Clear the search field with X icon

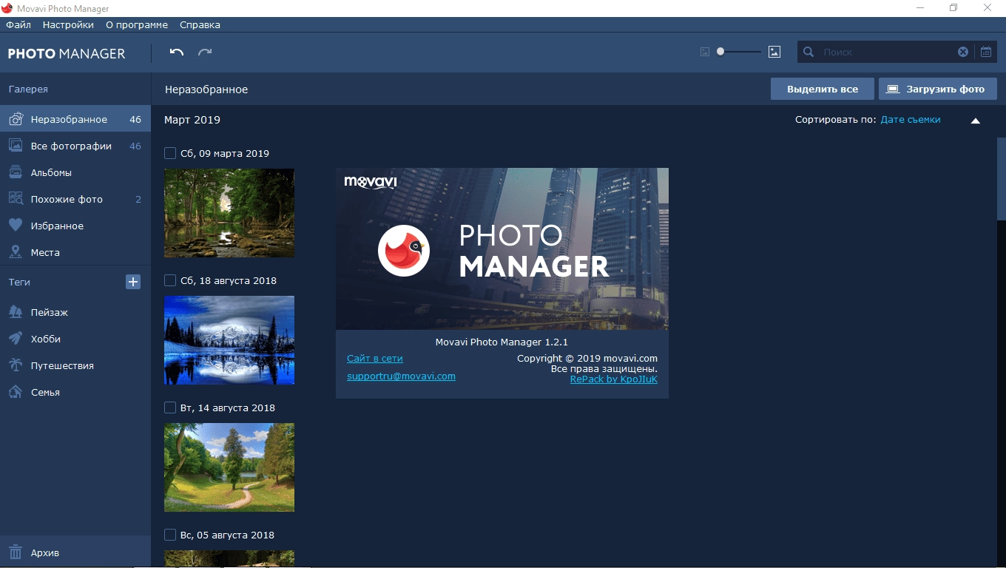tap(963, 52)
